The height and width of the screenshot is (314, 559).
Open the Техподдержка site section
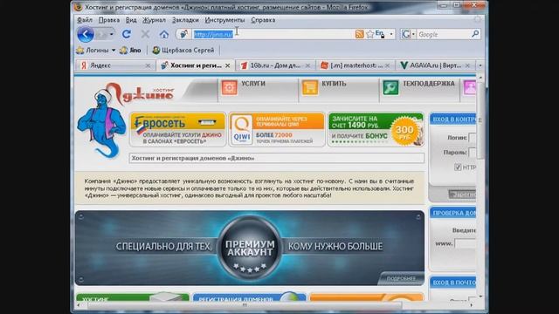click(x=429, y=84)
